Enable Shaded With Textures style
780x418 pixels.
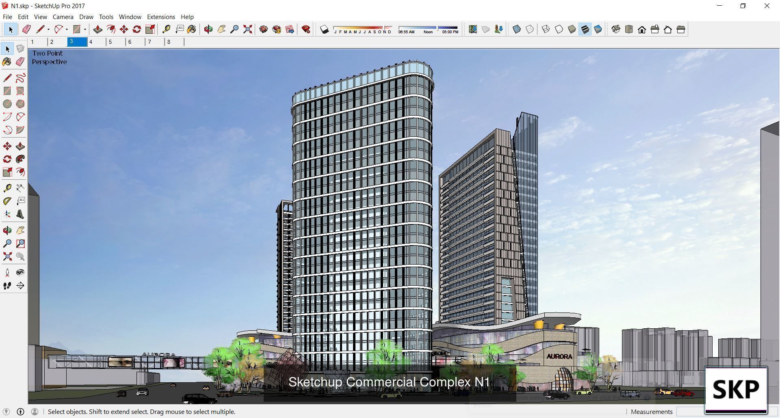coord(585,29)
